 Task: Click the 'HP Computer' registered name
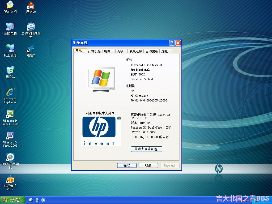click(x=139, y=96)
